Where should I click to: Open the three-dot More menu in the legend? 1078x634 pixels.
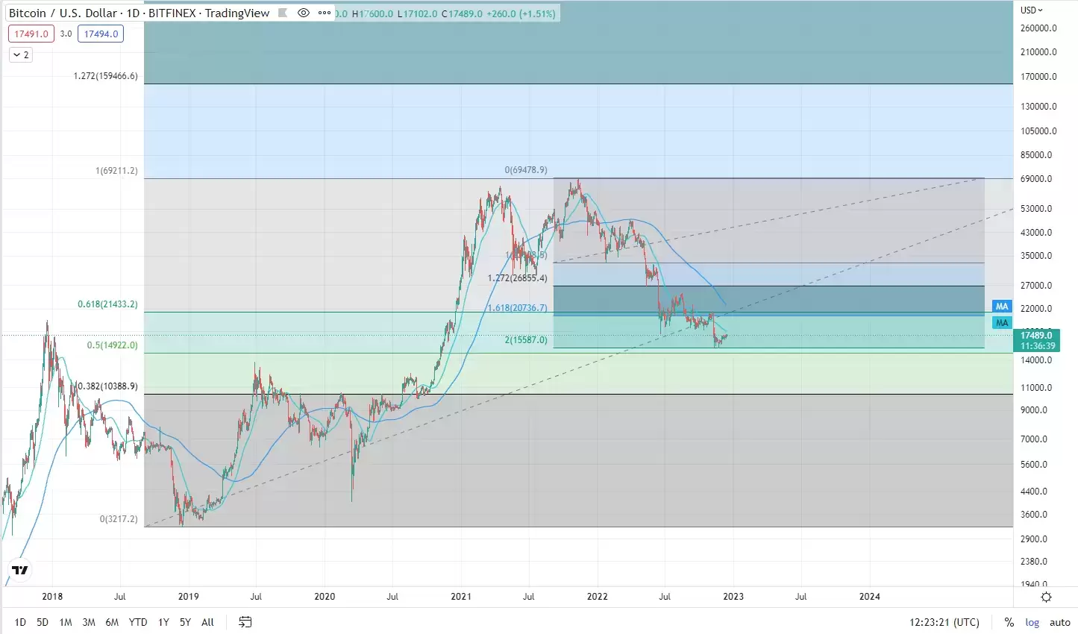click(x=324, y=13)
